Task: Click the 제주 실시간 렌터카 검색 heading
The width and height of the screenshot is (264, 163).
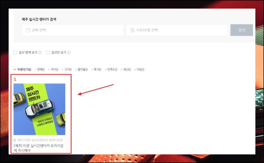Action: point(39,19)
